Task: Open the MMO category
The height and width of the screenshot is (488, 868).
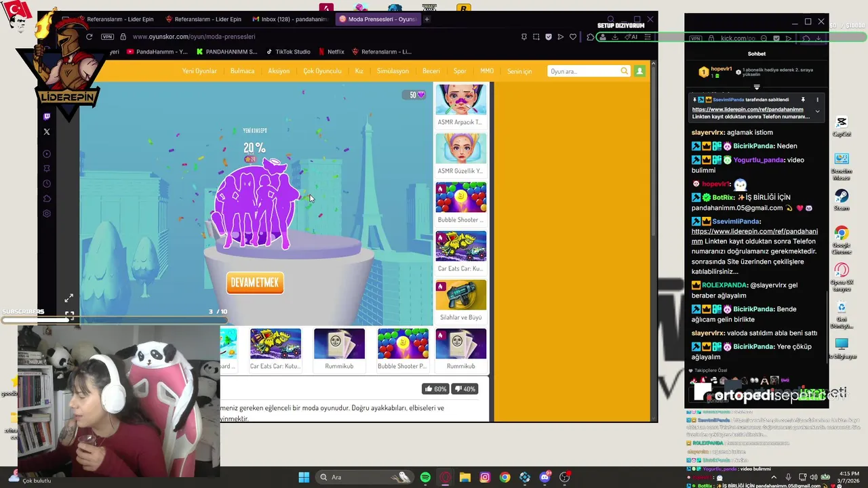Action: [x=487, y=71]
